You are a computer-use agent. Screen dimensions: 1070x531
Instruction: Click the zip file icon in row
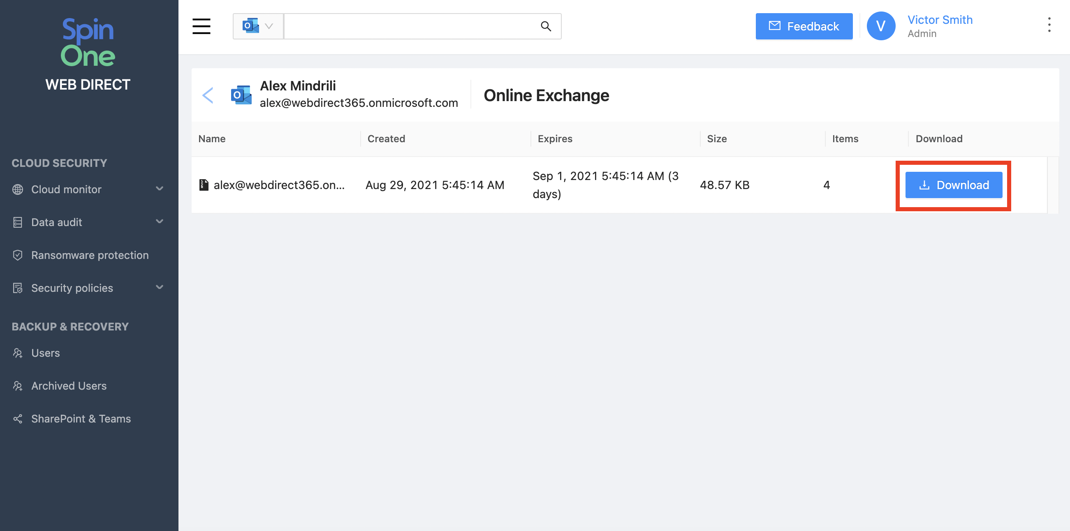[x=204, y=185]
